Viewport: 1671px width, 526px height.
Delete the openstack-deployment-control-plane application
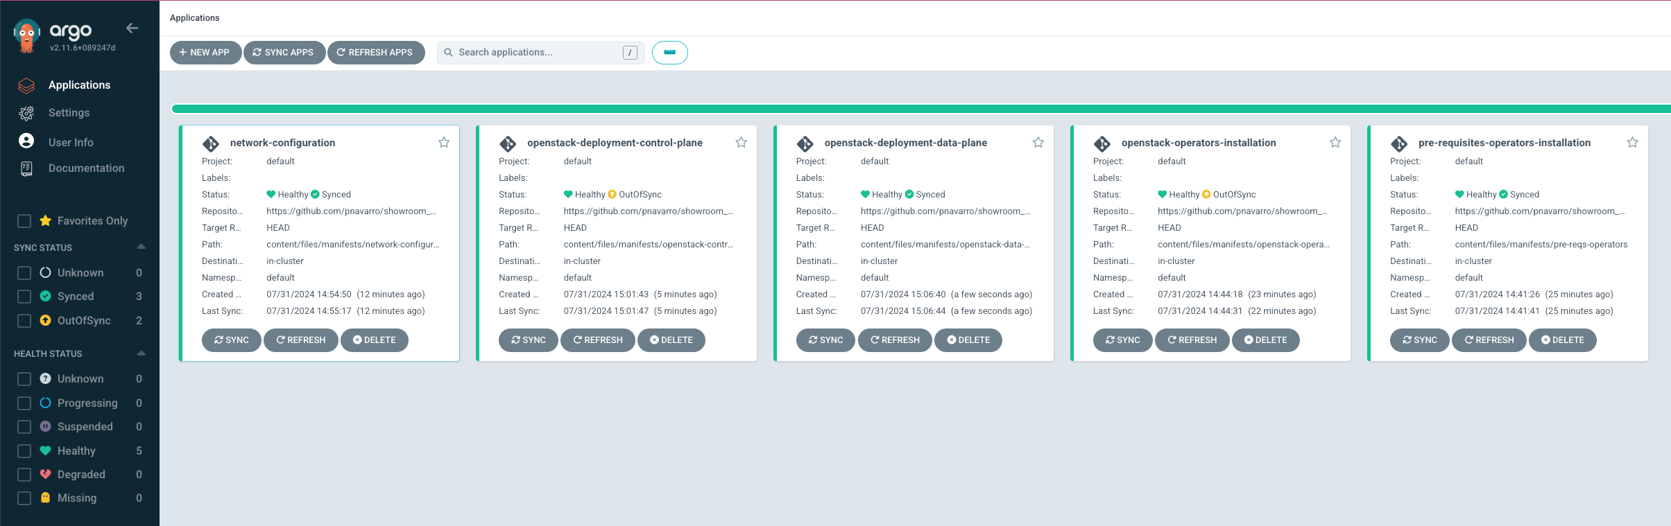[x=671, y=340]
